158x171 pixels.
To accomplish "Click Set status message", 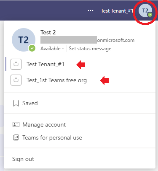I will click(90, 49).
